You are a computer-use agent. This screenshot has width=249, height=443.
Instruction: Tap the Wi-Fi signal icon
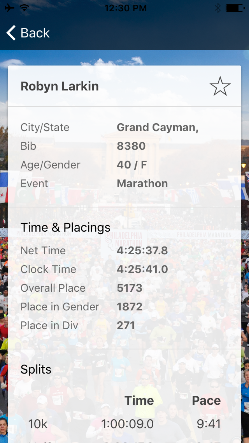tap(25, 8)
